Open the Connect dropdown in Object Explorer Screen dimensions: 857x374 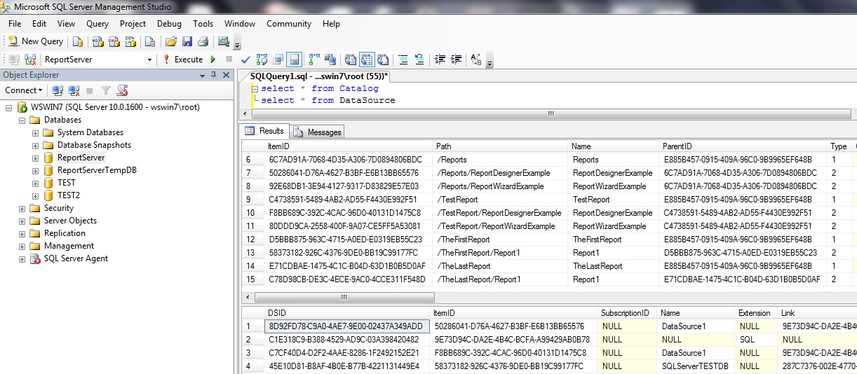23,90
